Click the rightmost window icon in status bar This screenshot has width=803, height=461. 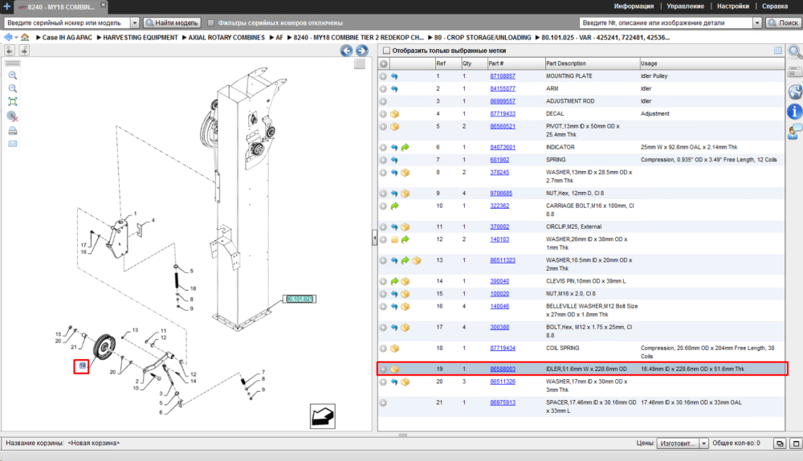(x=796, y=443)
